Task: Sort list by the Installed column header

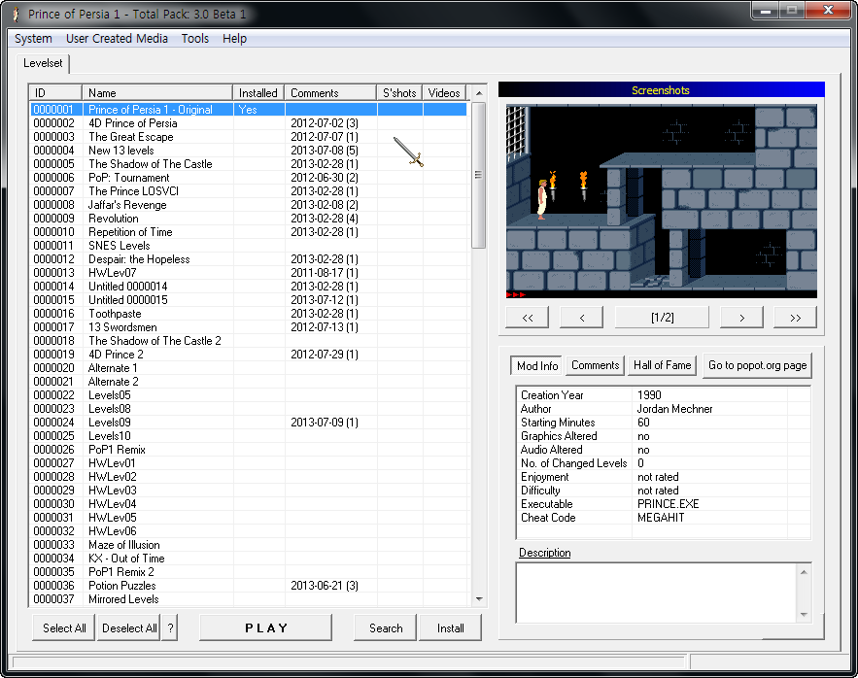Action: [x=258, y=93]
